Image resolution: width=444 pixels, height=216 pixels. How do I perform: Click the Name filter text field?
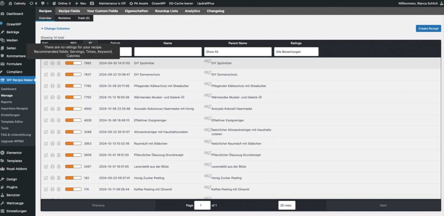[167, 51]
